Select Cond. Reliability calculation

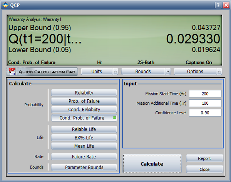click(x=84, y=110)
